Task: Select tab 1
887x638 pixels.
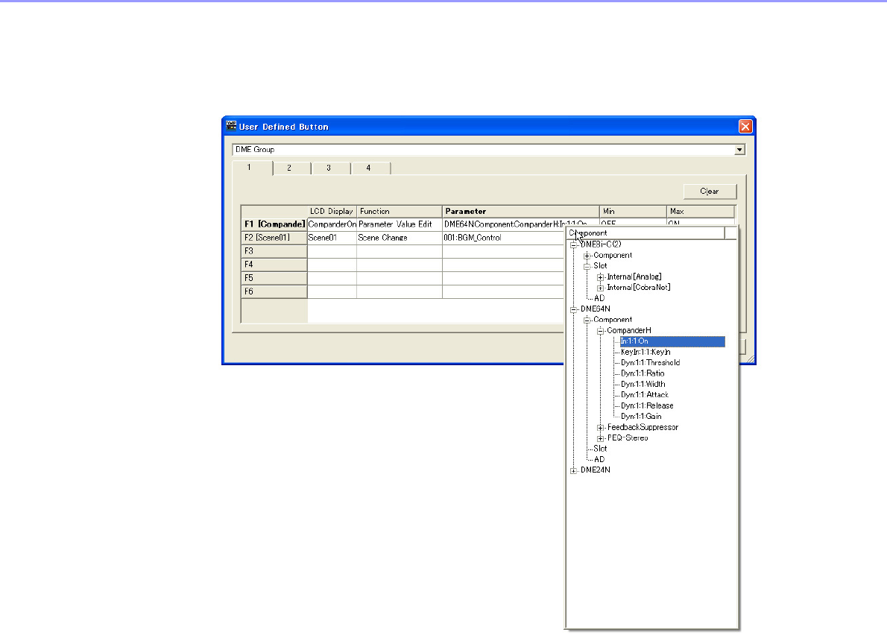Action: point(252,168)
